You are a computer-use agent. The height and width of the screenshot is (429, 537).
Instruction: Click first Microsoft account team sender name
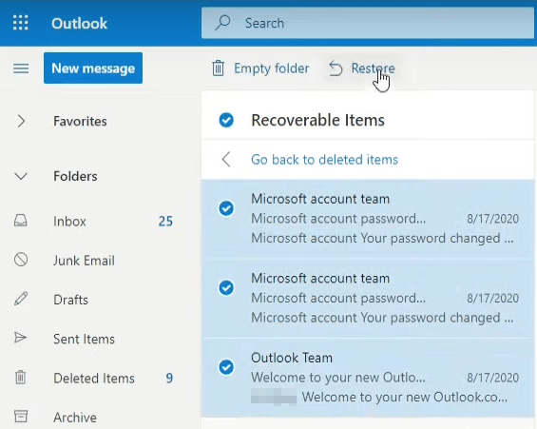[320, 199]
